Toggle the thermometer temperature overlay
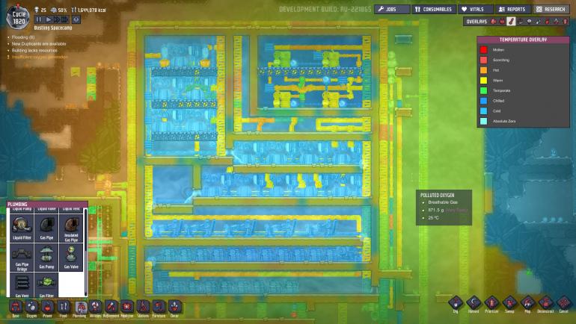The width and height of the screenshot is (576, 324). click(x=512, y=22)
